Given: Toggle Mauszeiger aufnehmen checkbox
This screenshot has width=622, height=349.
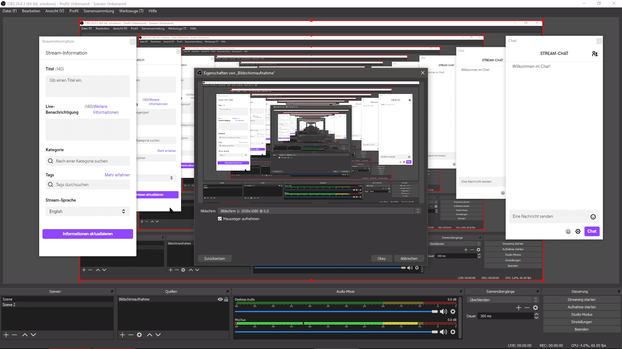Looking at the screenshot, I should coord(220,219).
